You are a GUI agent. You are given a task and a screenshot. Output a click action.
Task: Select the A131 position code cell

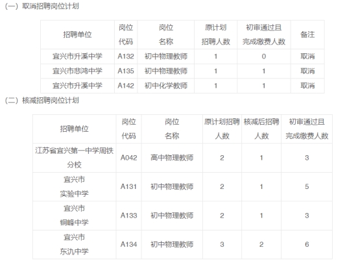129,186
